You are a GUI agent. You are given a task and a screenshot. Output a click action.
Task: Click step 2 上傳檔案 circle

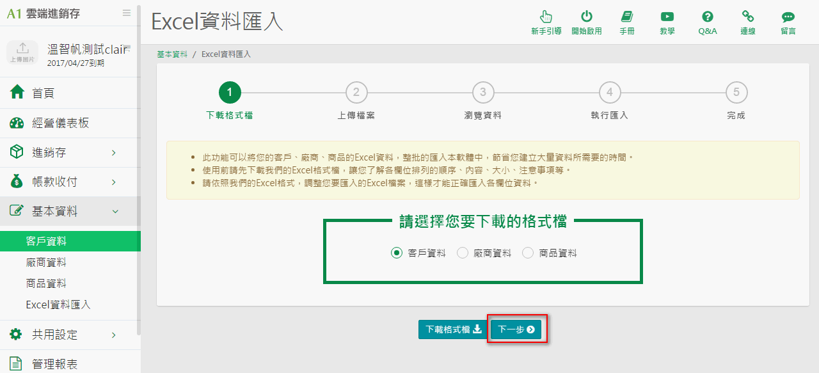[356, 92]
